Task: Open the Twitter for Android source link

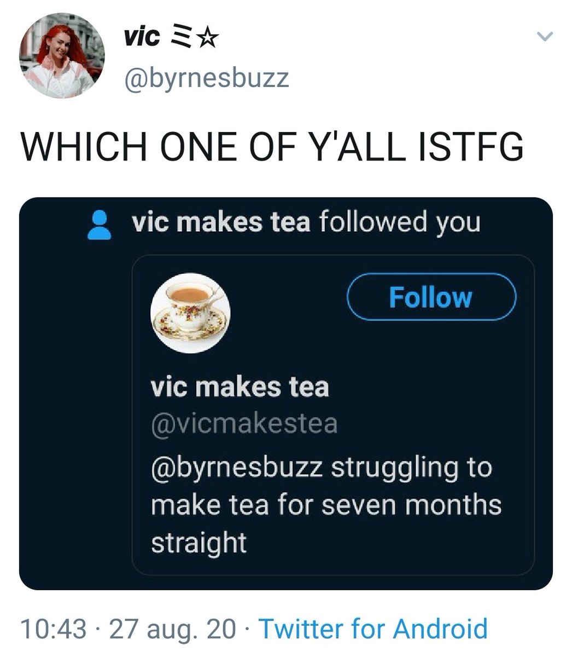Action: (373, 629)
